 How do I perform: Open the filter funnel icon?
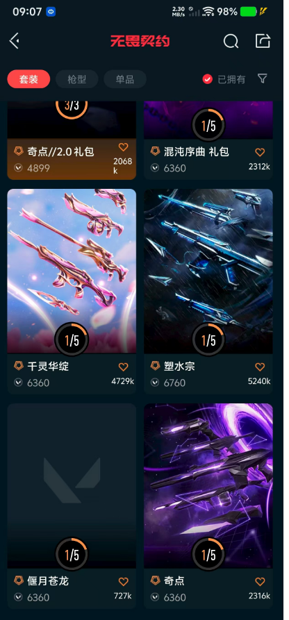click(262, 78)
